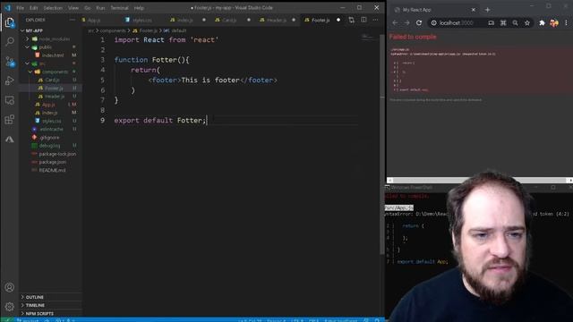Open the Extensions view
This screenshot has width=573, height=322.
[10, 119]
